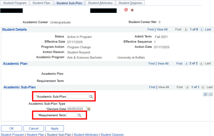Click the Requirement Term lookup magnifier icon
This screenshot has width=214, height=136.
coord(80,116)
